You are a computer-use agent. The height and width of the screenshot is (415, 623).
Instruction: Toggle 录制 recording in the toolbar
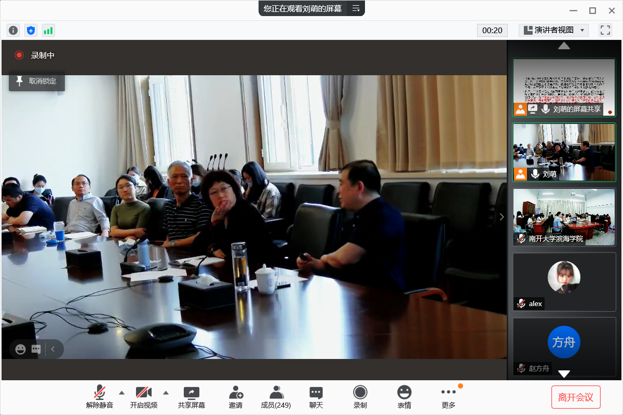tap(360, 397)
